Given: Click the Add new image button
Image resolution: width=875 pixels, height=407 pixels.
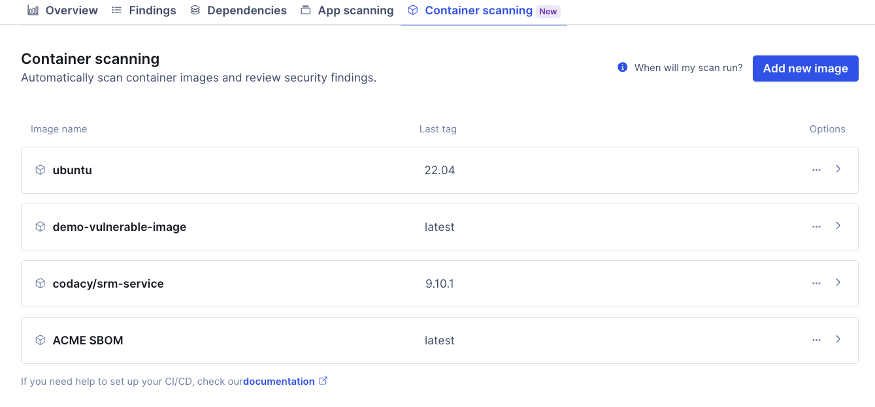Looking at the screenshot, I should tap(805, 68).
